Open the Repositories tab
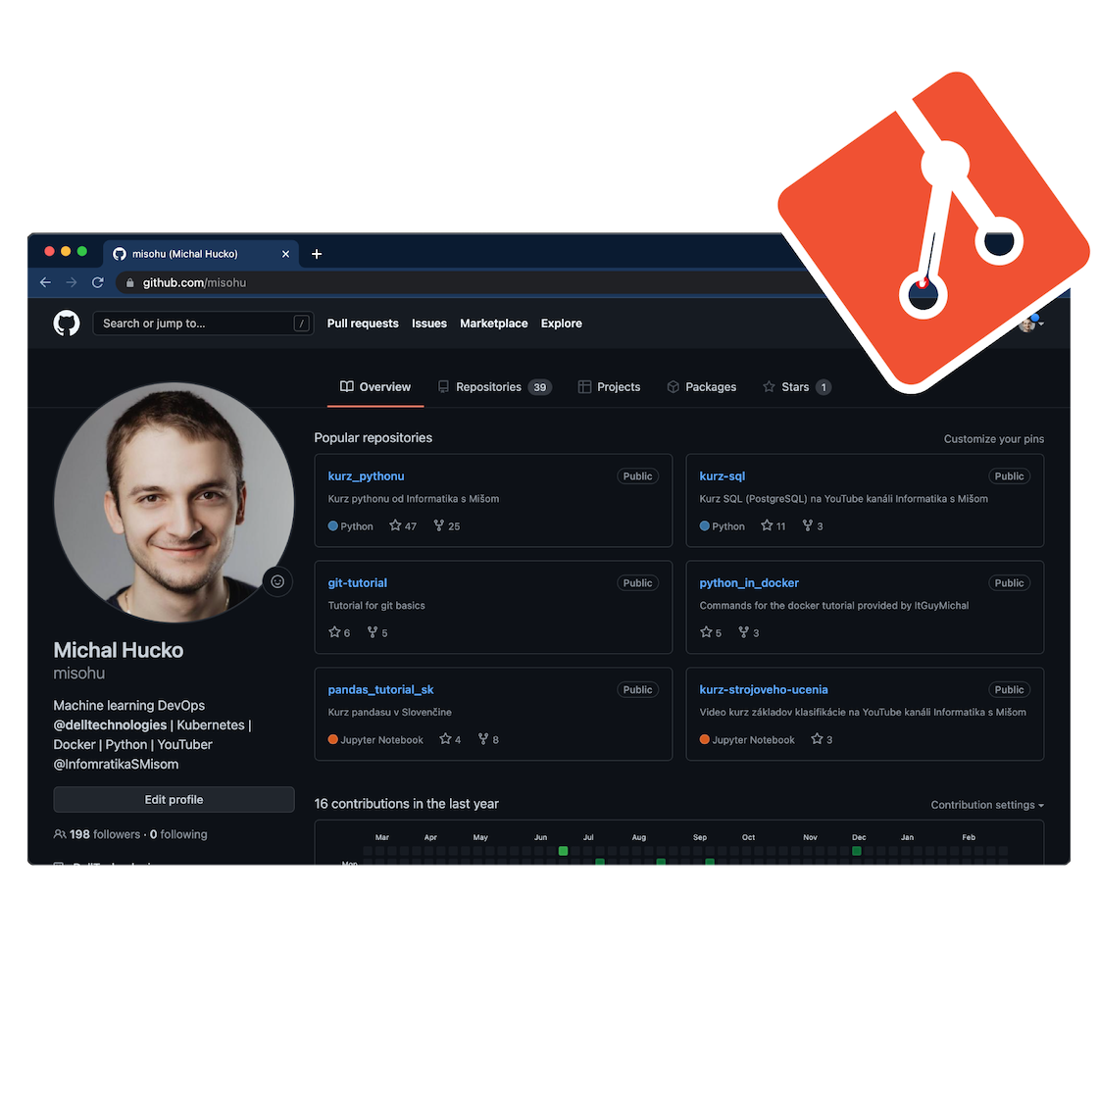The width and height of the screenshot is (1098, 1098). (x=494, y=386)
